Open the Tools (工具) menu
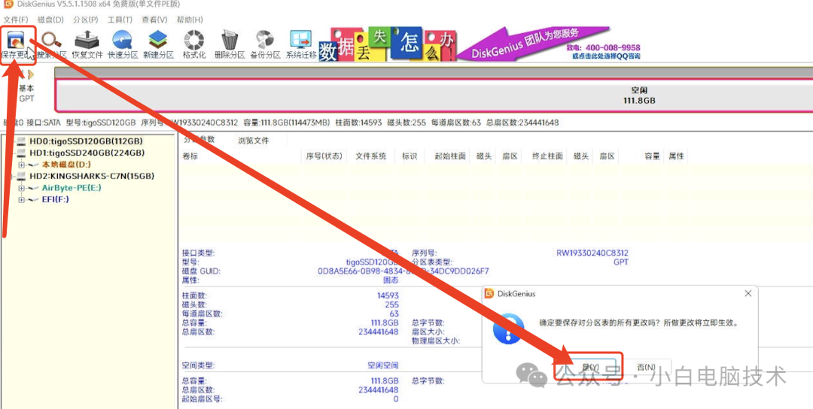 pyautogui.click(x=120, y=20)
